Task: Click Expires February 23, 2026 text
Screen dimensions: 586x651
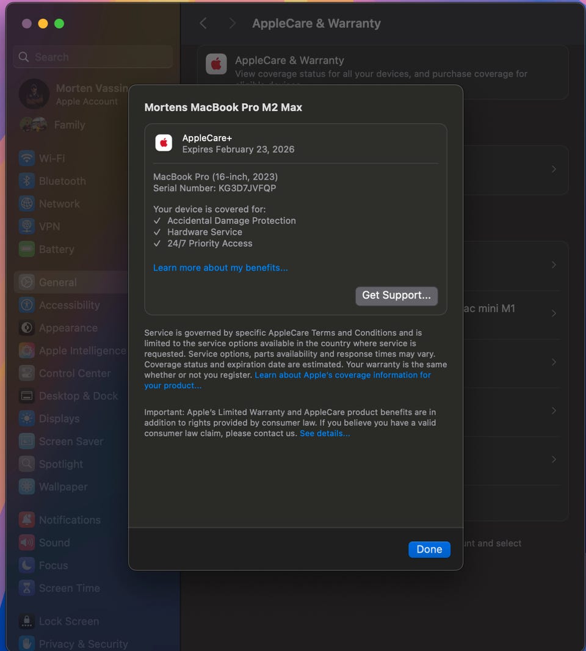Action: click(x=238, y=150)
